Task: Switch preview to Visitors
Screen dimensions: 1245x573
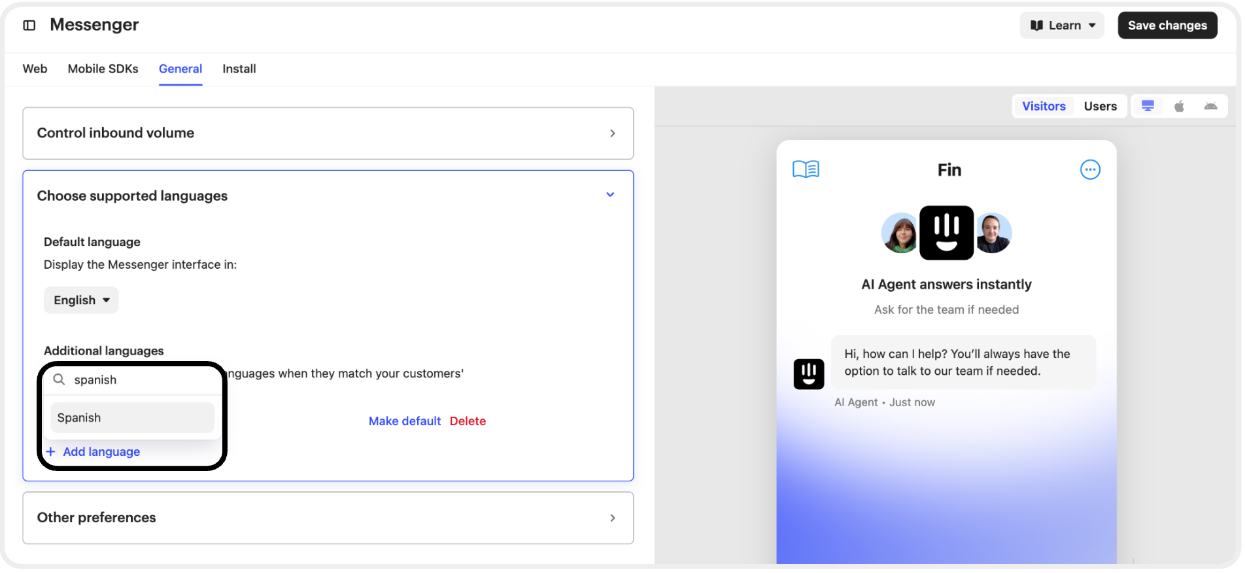Action: [x=1044, y=106]
